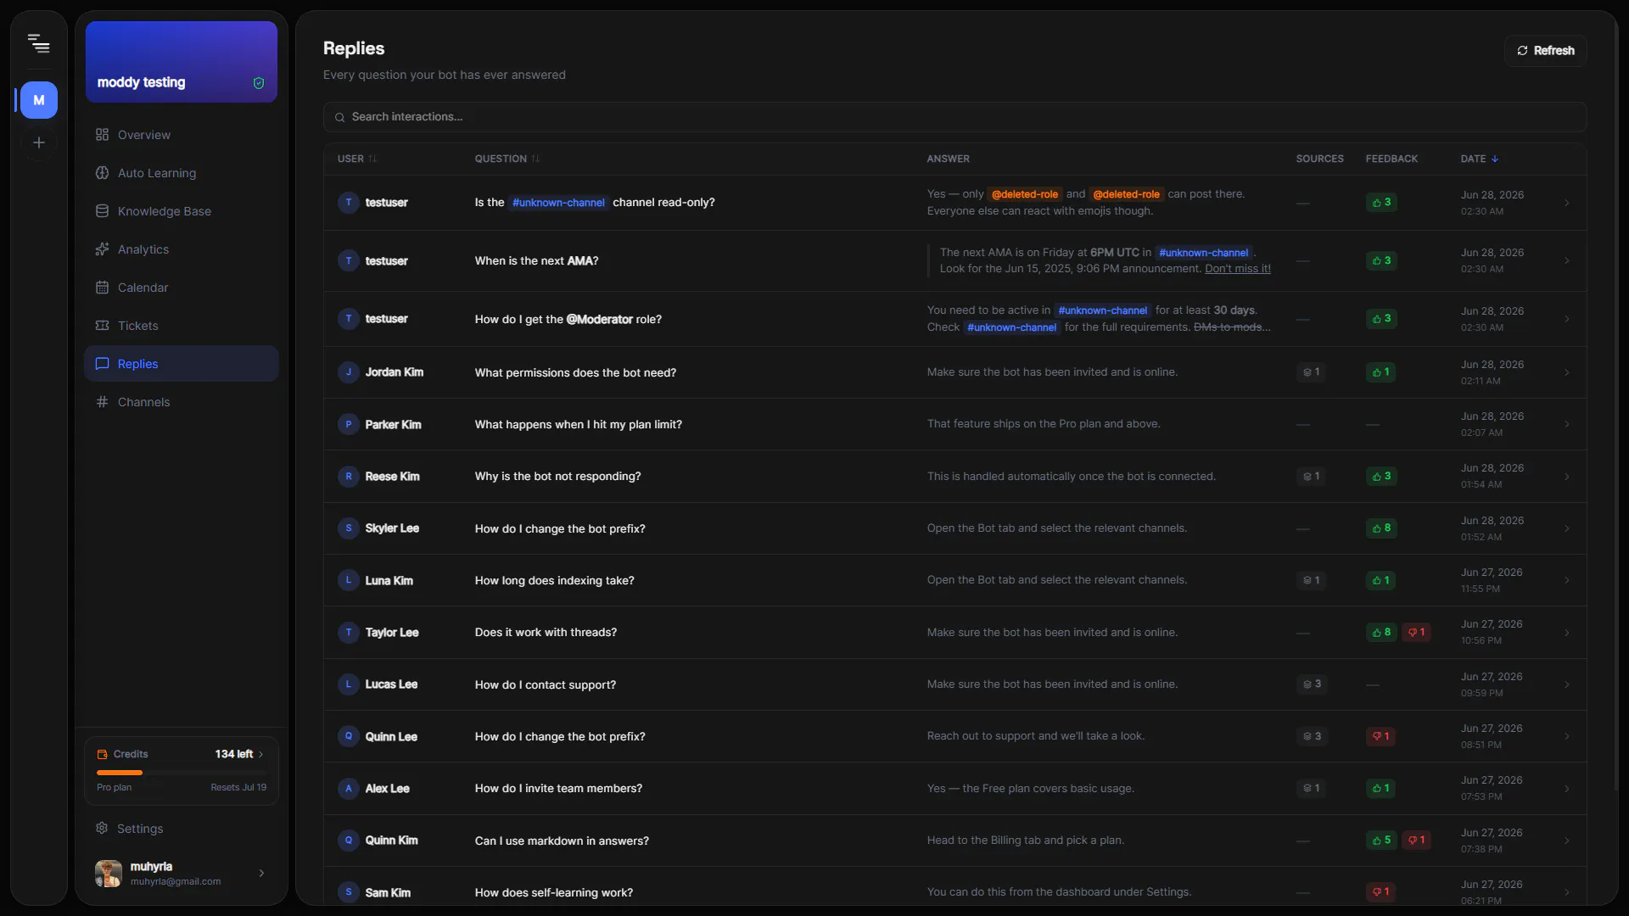Select "What happens when I hit my plan limit?"

coord(578,425)
